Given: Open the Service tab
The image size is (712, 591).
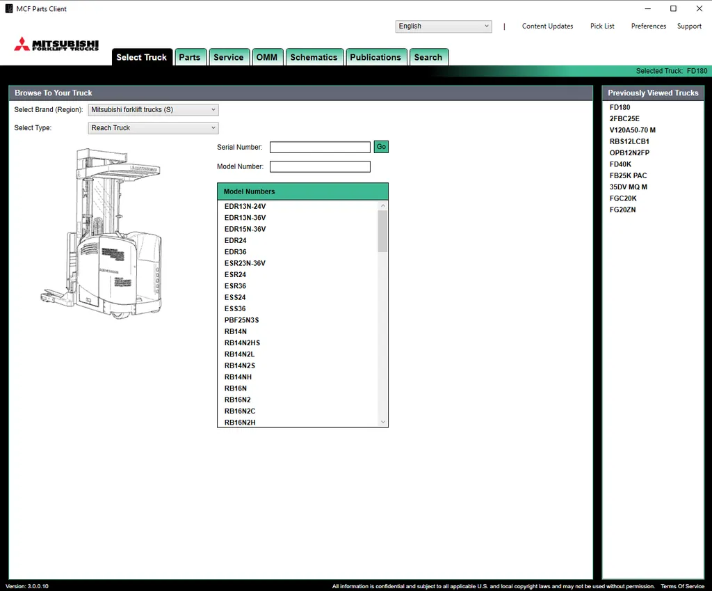Looking at the screenshot, I should [229, 57].
